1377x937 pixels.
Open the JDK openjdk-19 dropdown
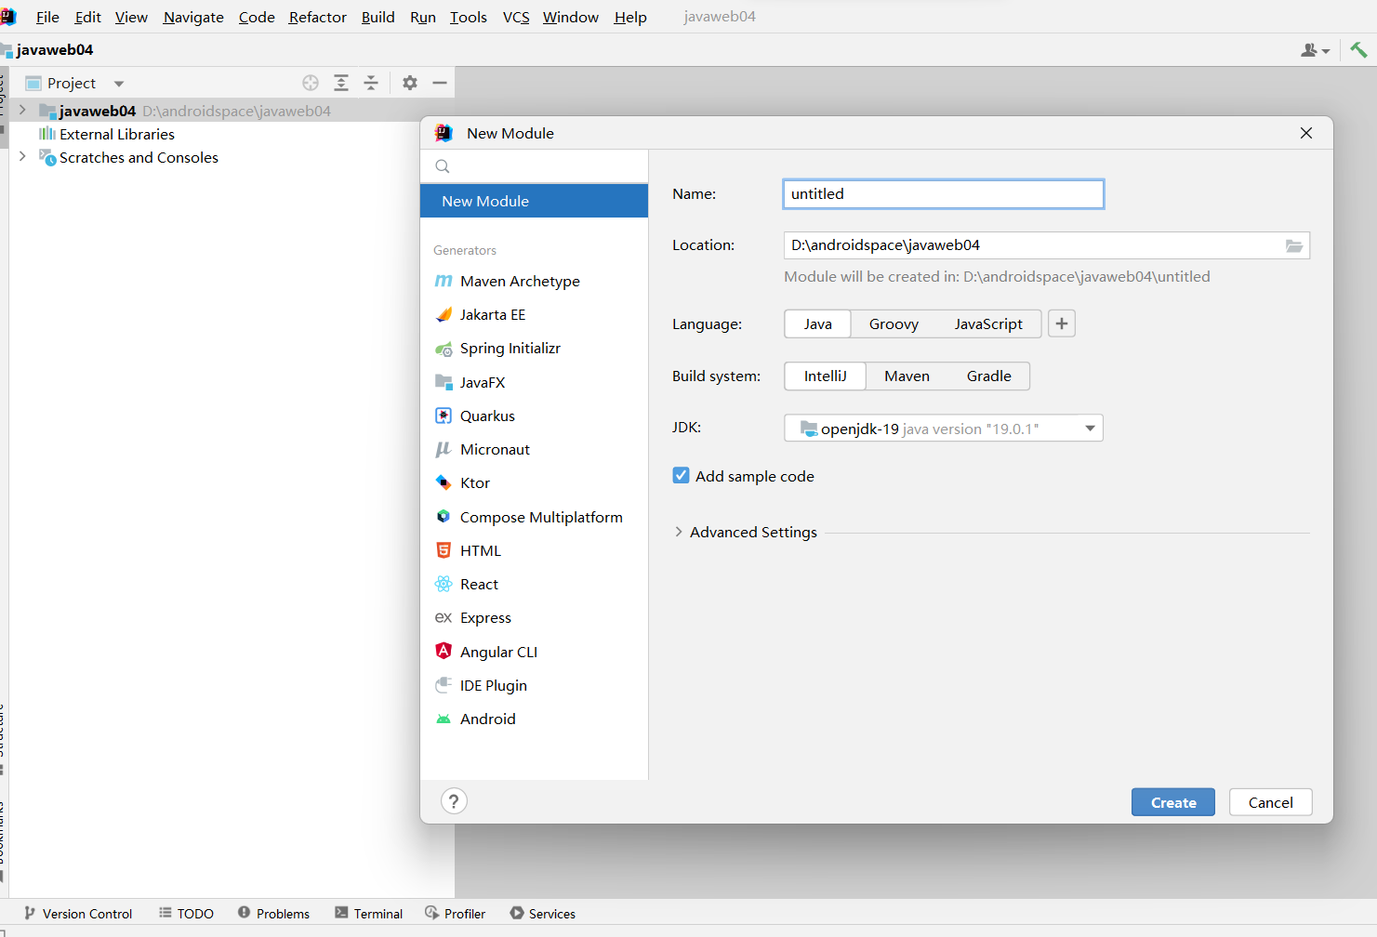pos(944,428)
